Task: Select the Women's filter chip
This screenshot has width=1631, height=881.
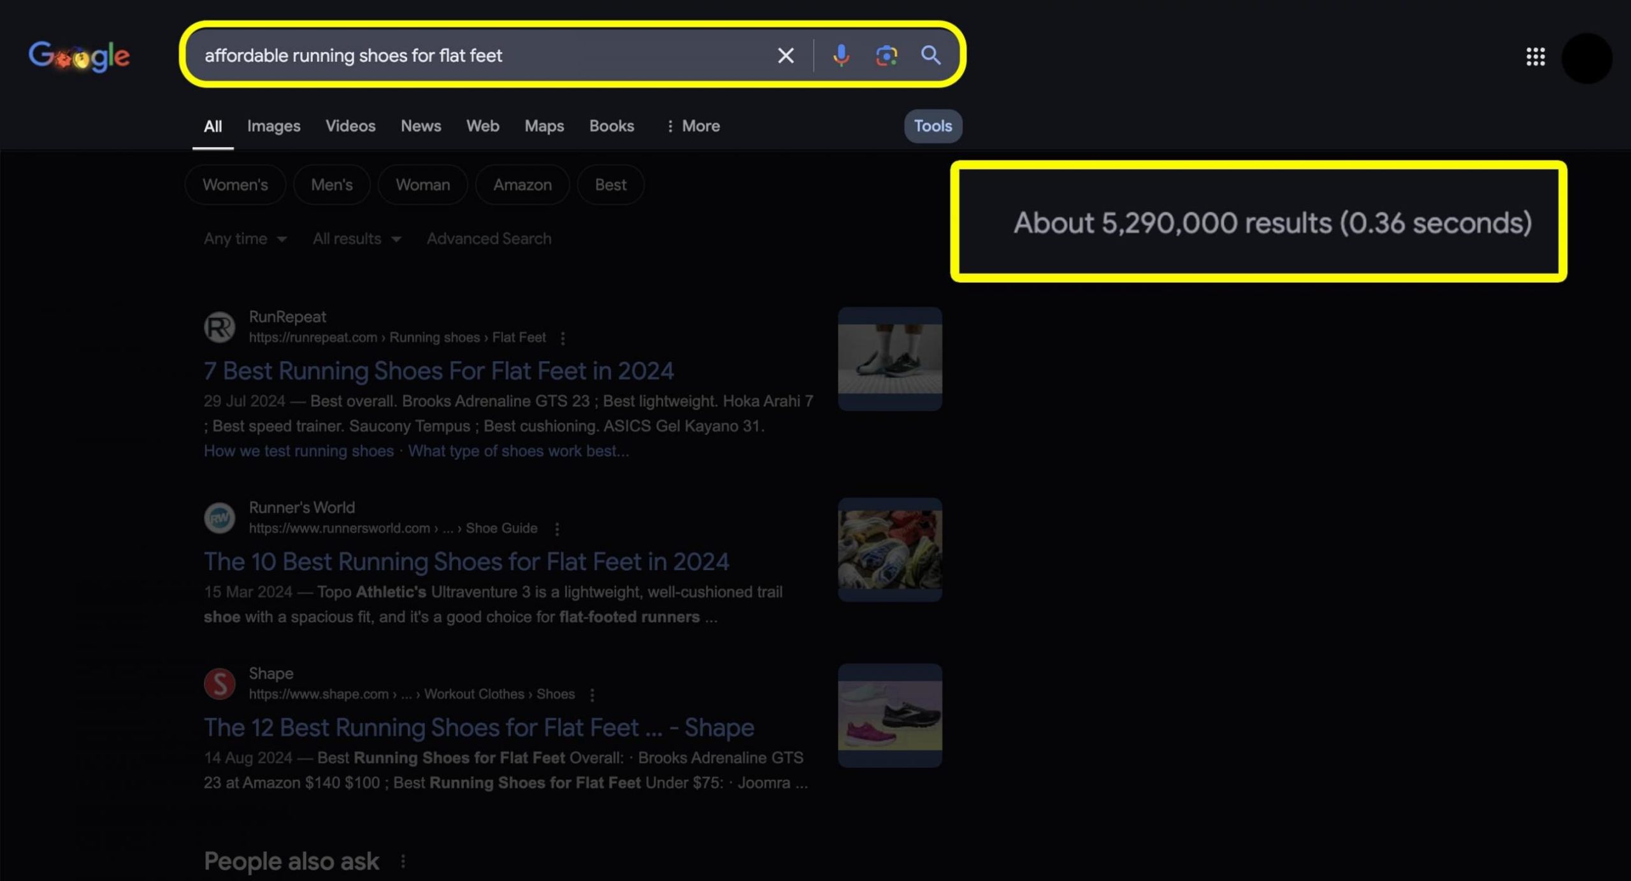Action: pyautogui.click(x=235, y=185)
